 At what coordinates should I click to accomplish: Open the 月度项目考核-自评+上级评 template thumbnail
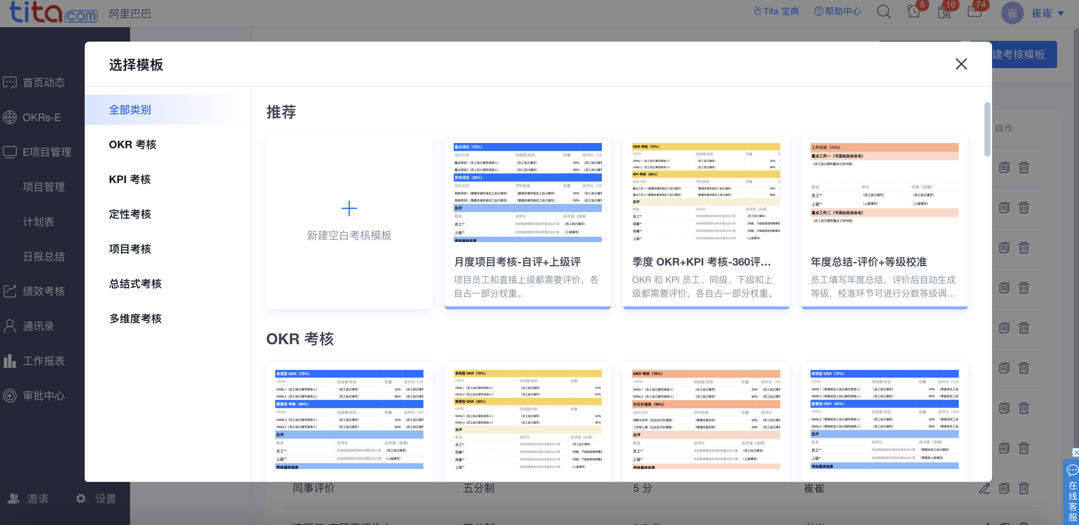(x=527, y=192)
